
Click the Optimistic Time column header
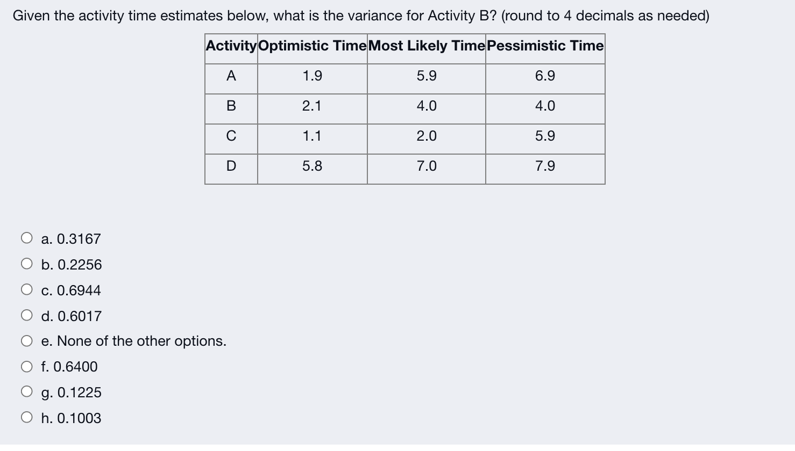tap(312, 46)
